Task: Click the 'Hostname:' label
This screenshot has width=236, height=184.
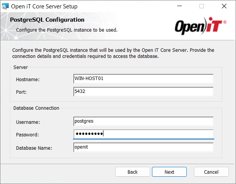Action: click(28, 80)
